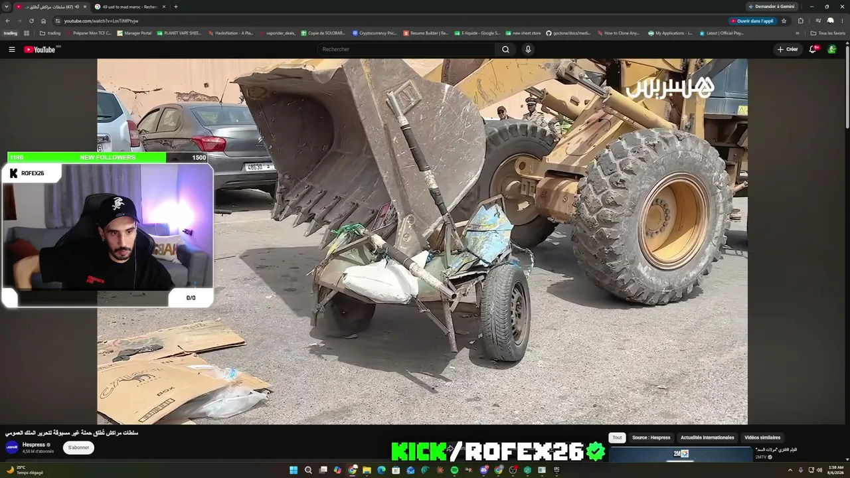850x478 pixels.
Task: Reload the page with the refresh icon
Action: coord(31,21)
